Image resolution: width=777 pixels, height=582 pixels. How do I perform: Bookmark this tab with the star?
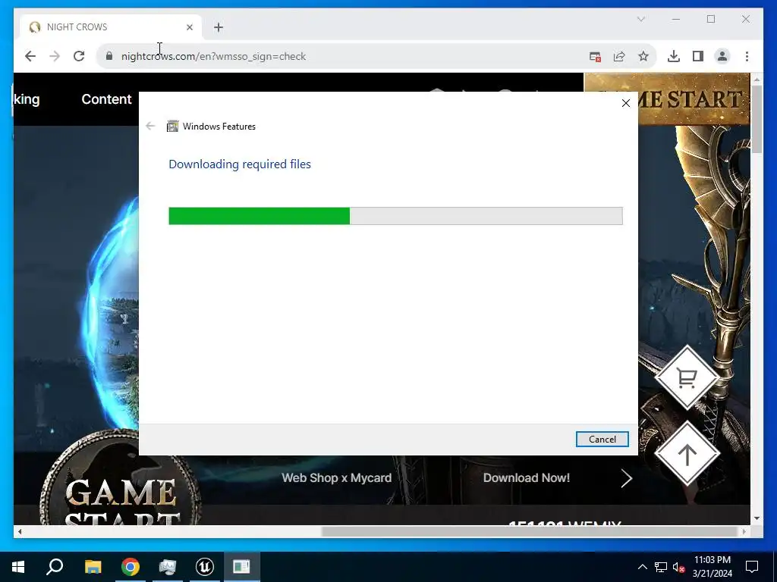click(643, 56)
